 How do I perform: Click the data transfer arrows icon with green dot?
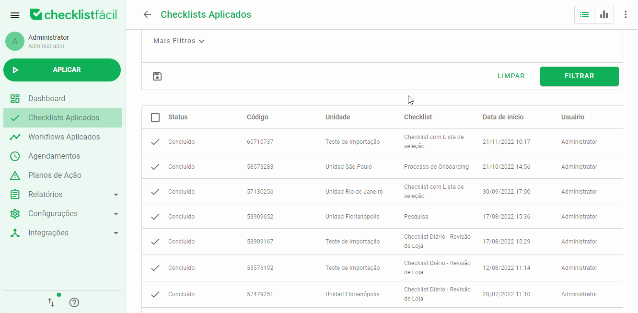tap(51, 302)
